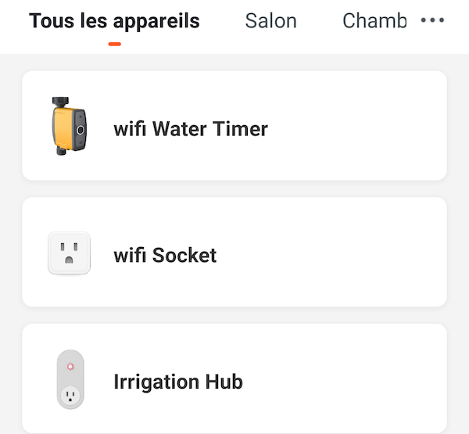
Task: Switch to the Salon tab
Action: 270,21
